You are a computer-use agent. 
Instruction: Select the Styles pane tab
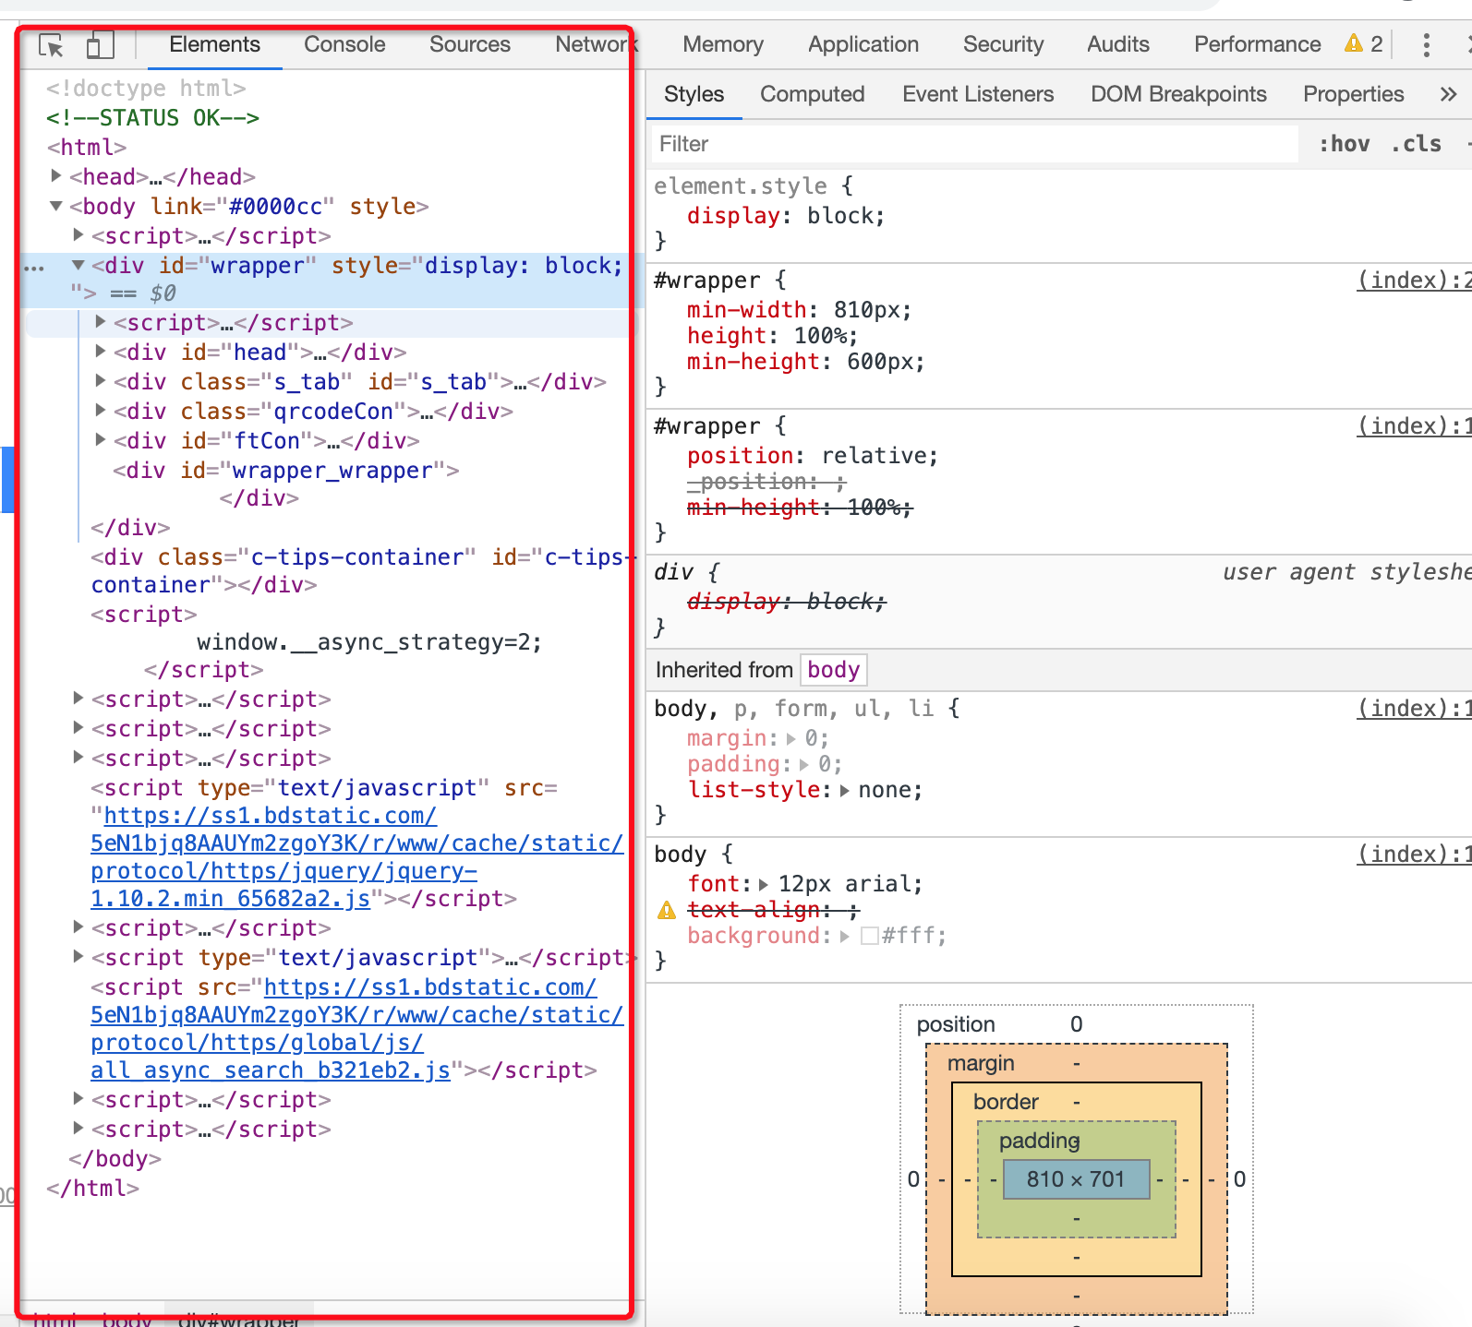click(694, 94)
